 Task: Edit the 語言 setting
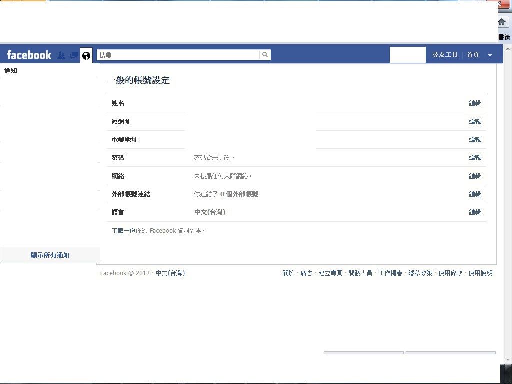475,212
